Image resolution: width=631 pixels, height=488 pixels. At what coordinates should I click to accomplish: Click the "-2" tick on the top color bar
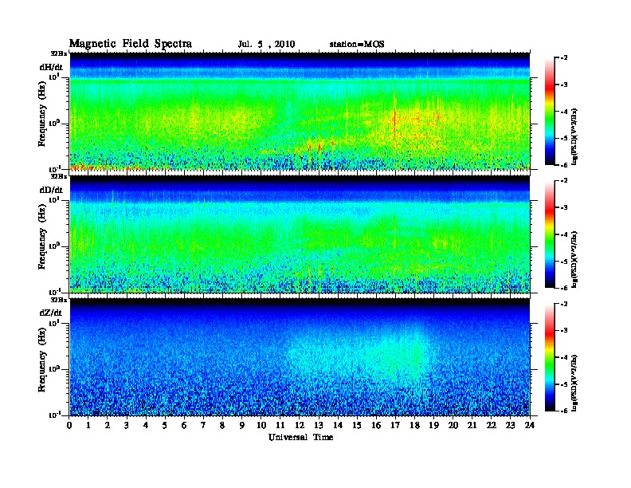coord(564,58)
